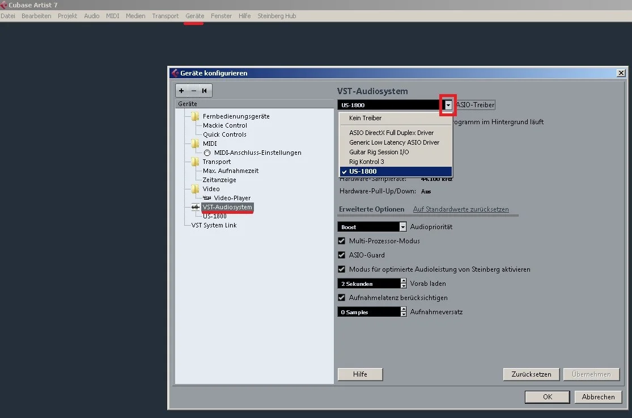Toggle the ASIO-Guard checkbox
The image size is (632, 418).
click(x=341, y=255)
